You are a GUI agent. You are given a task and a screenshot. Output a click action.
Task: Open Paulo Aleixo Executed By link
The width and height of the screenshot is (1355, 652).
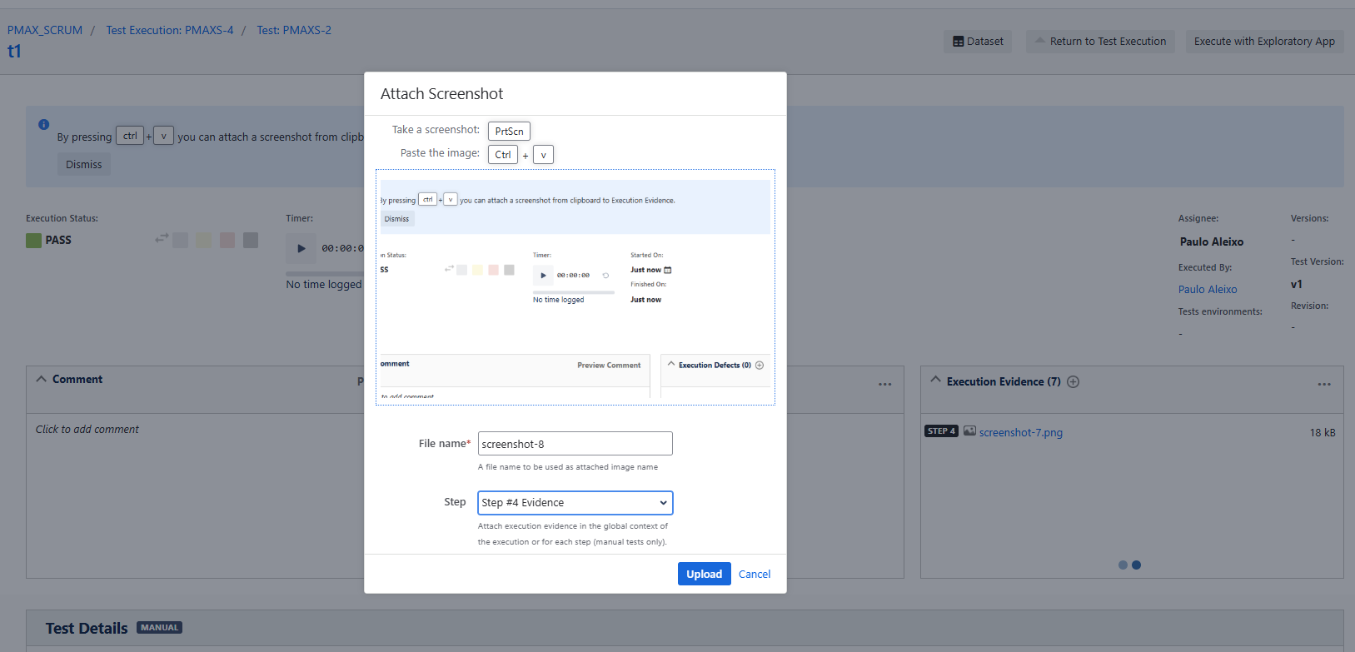click(1208, 290)
